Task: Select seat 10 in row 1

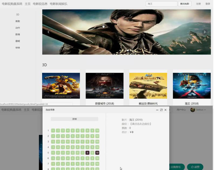Action: click(97, 131)
